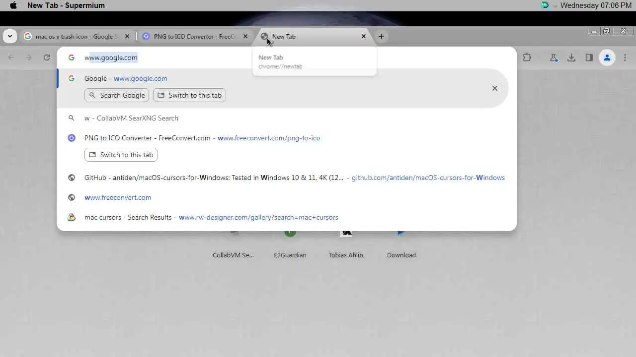Open a new tab with plus button

pos(382,36)
